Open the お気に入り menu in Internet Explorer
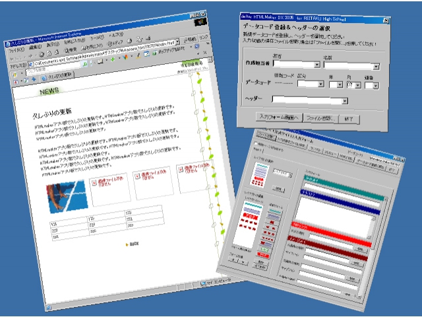Screen dimensions: 422x317 click(x=75, y=41)
